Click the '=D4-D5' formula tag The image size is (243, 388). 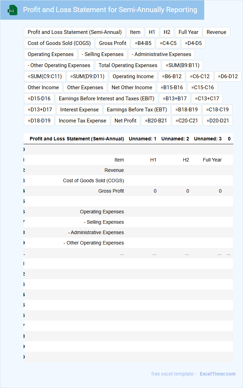pos(193,43)
